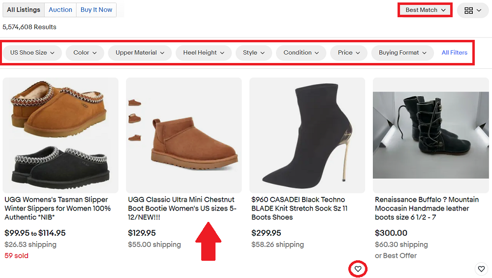Select the All Listings tab
This screenshot has width=492, height=278.
tap(24, 10)
